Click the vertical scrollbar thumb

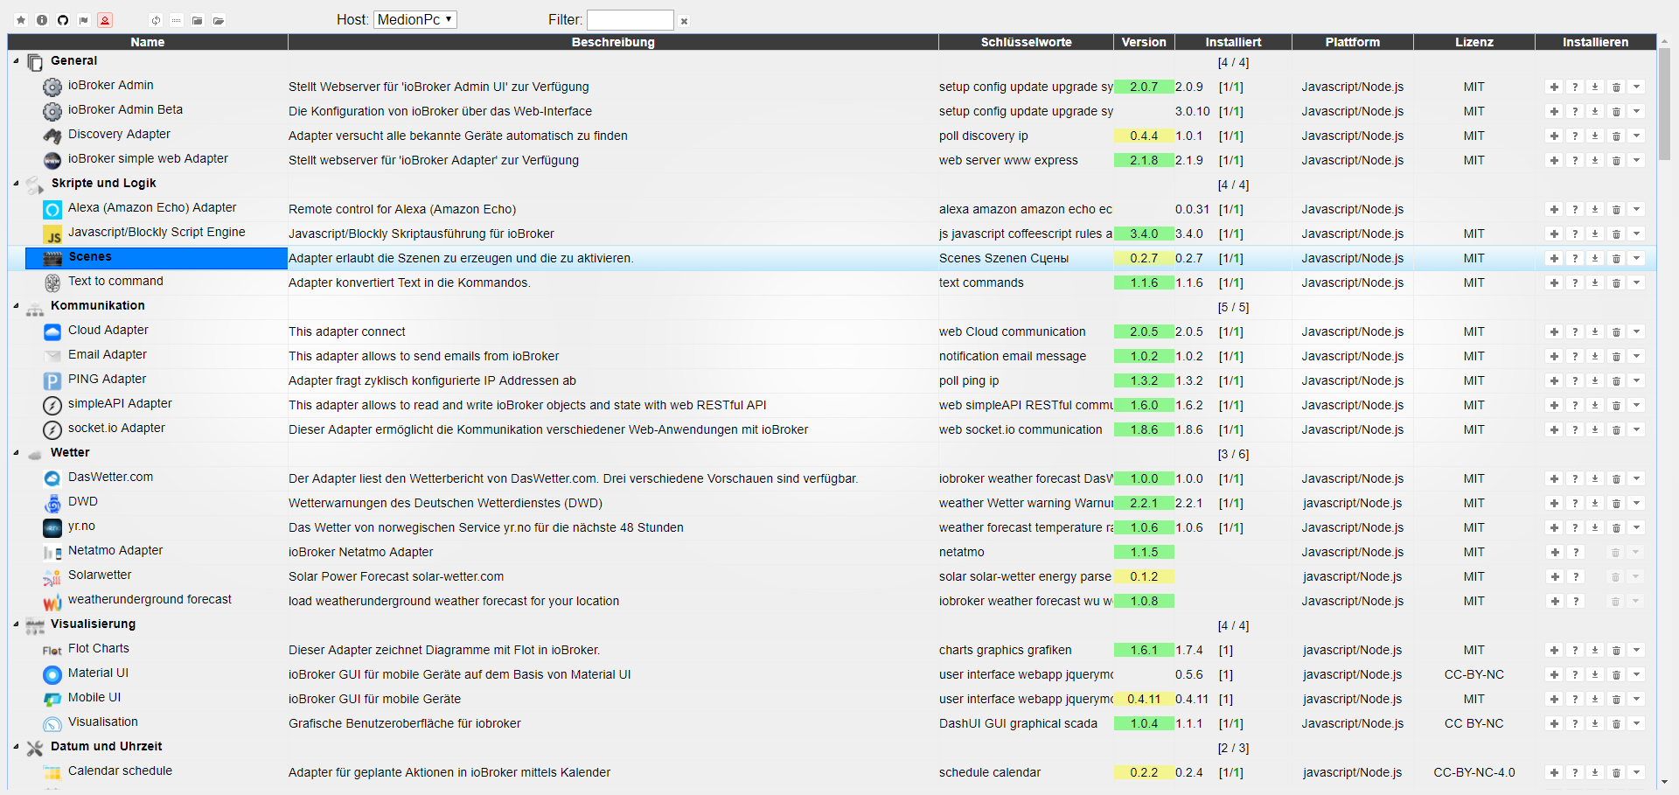[1664, 103]
